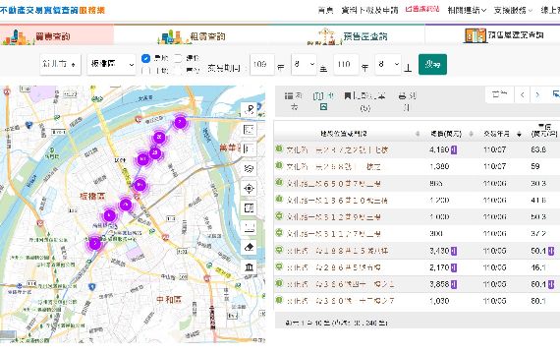Click the unit price cell showing 59
Screen dimensions: 560x354
[535, 166]
